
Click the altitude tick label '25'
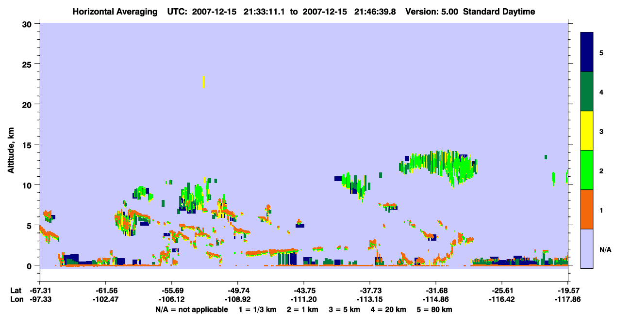[28, 64]
